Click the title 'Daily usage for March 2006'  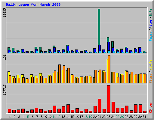pos(33,4)
